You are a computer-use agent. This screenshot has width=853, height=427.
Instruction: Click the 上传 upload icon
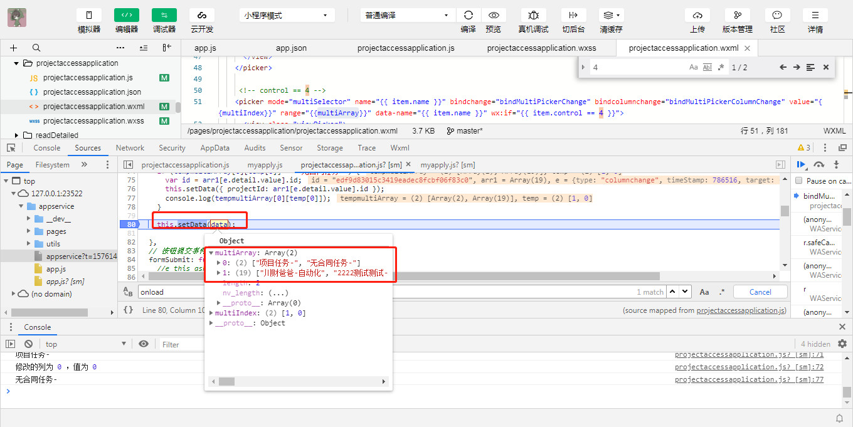(697, 15)
